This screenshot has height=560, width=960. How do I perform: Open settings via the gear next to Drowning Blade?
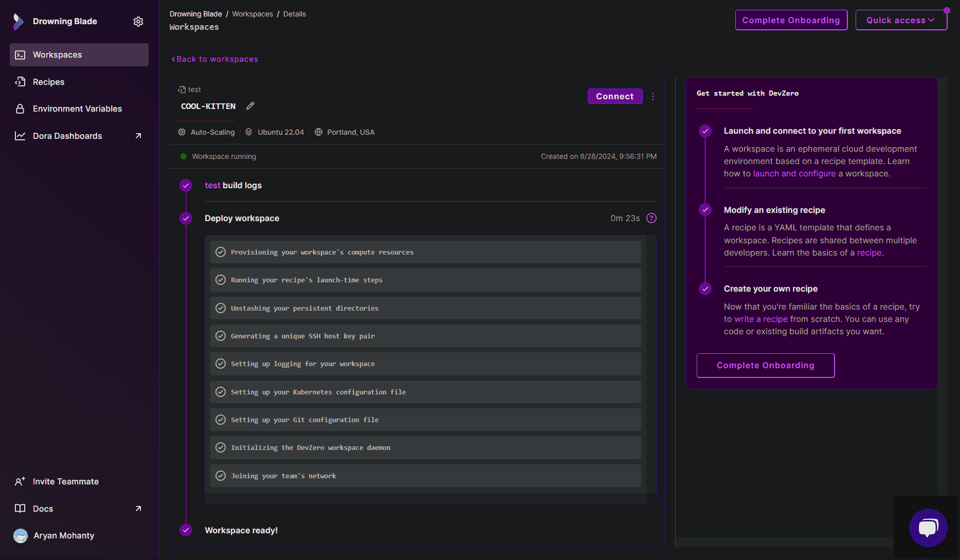[138, 21]
